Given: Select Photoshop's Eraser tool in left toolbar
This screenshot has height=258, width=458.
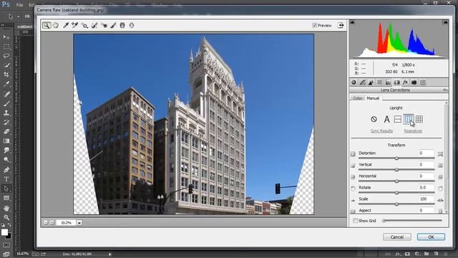Looking at the screenshot, I should (x=6, y=132).
